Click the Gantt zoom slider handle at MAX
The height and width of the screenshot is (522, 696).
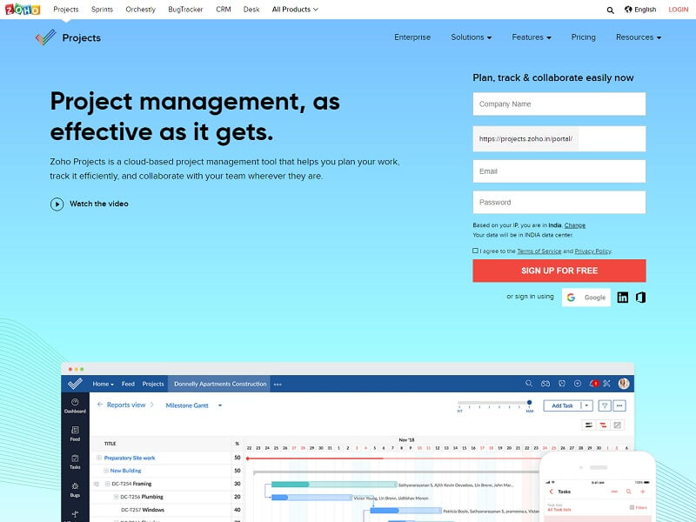[x=530, y=403]
